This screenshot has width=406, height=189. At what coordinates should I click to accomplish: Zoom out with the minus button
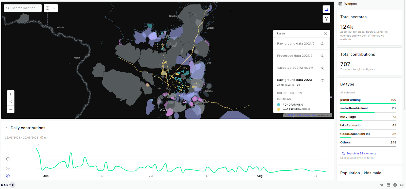11,109
